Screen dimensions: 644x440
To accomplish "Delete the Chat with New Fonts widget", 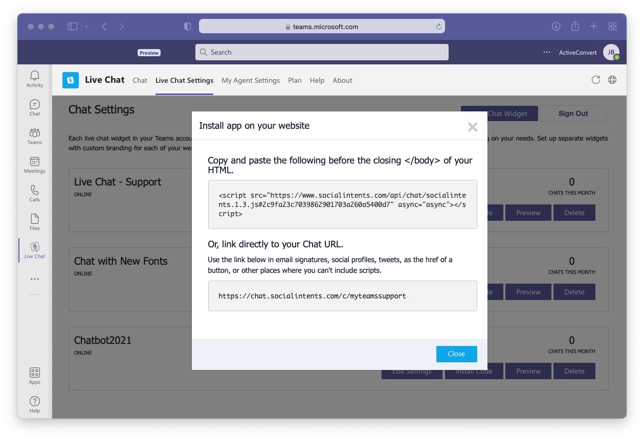I will tap(574, 292).
